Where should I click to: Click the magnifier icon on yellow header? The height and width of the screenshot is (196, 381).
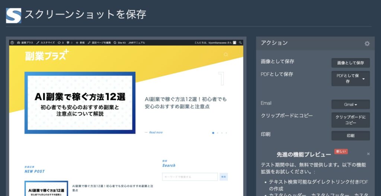pyautogui.click(x=226, y=55)
